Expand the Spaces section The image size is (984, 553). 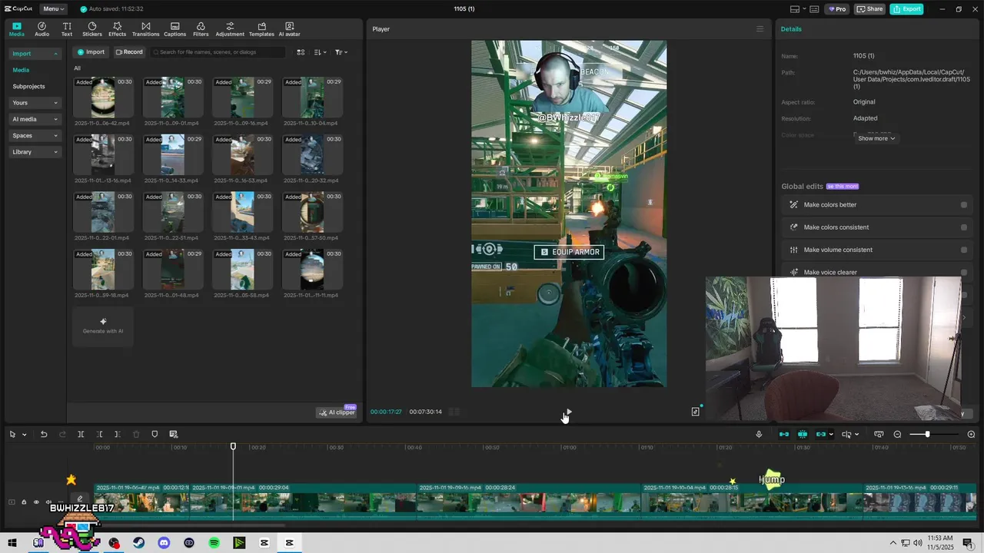[x=35, y=136]
